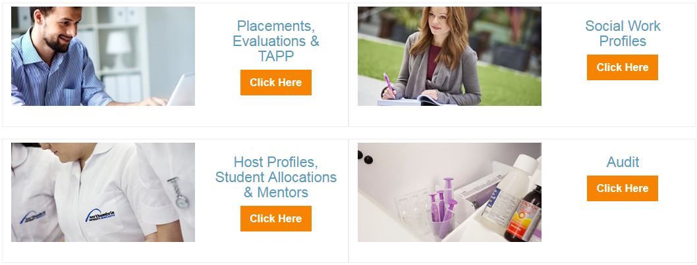
Task: Click the purple syringes in the Audit image
Action: (443, 208)
